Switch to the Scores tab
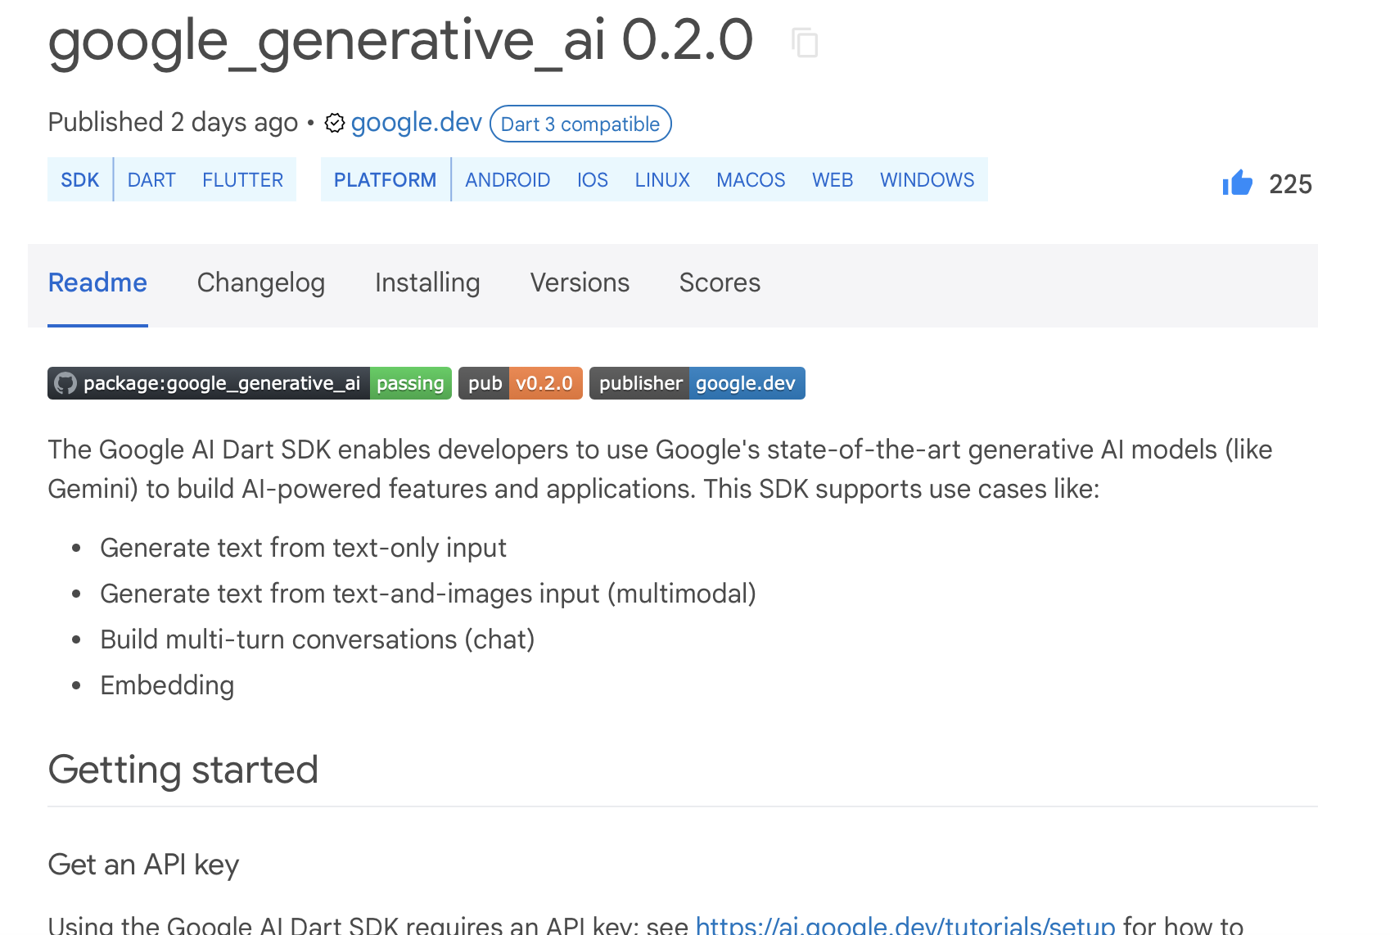1390x935 pixels. pos(720,282)
